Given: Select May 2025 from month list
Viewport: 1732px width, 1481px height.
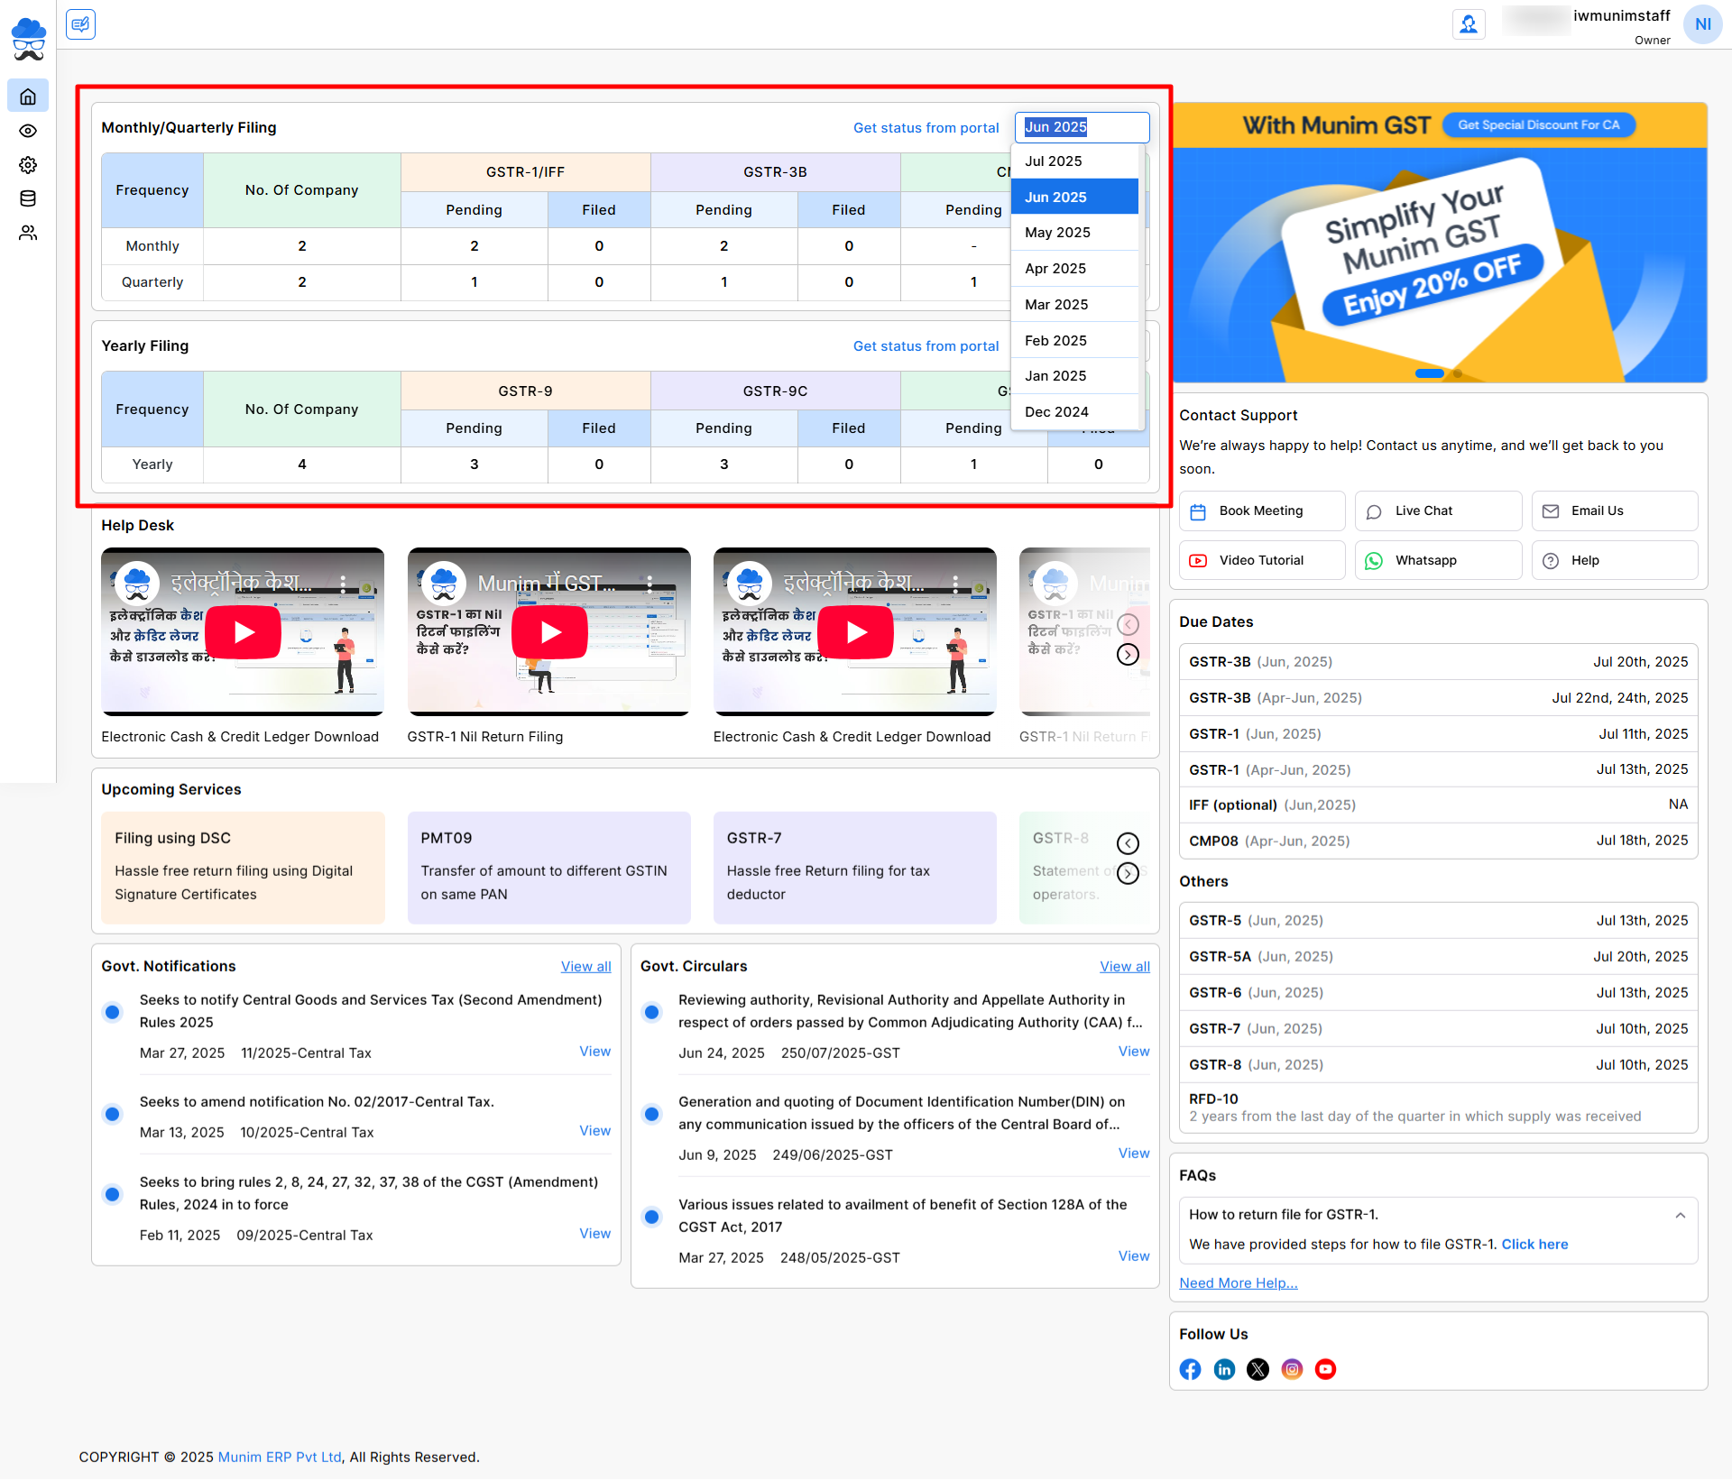Looking at the screenshot, I should coord(1074,233).
